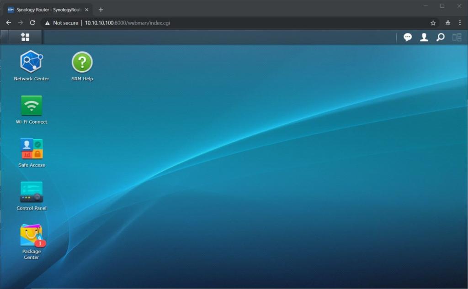Screen dimensions: 468x289
Task: Click the Not secure warning label
Action: [62, 23]
